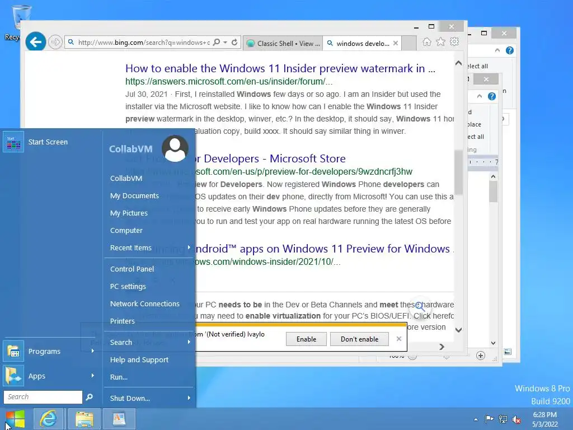Open File Explorer from the taskbar
Screen dimensions: 573x430
click(84, 419)
